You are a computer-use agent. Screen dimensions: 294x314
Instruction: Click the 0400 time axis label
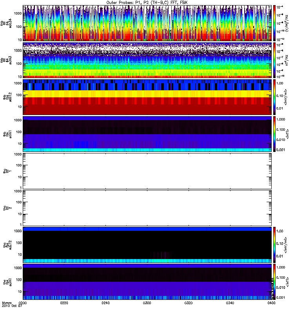point(271,303)
